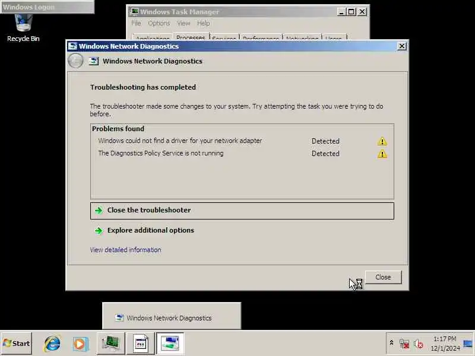Viewport: 475px width, 356px height.
Task: Click the muted volume tray icon
Action: [419, 344]
